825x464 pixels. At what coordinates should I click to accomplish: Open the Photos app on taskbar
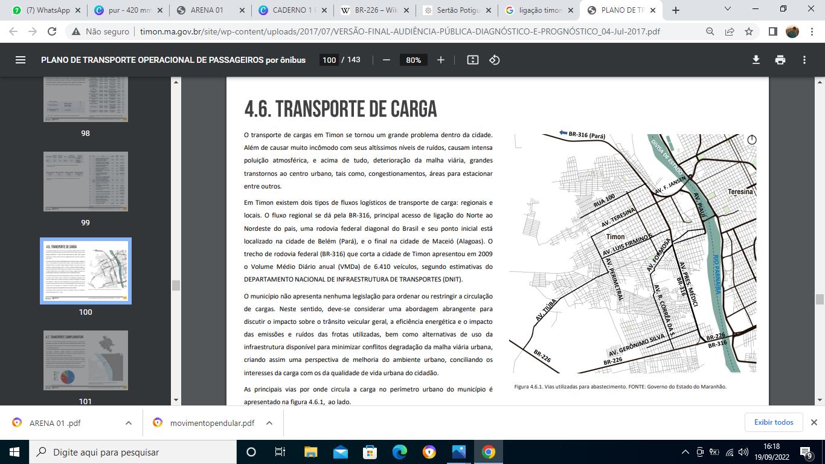pos(459,452)
